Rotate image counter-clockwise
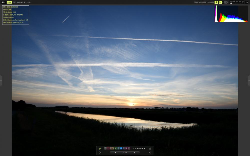Image resolution: width=250 pixels, height=156 pixels. tap(100, 153)
